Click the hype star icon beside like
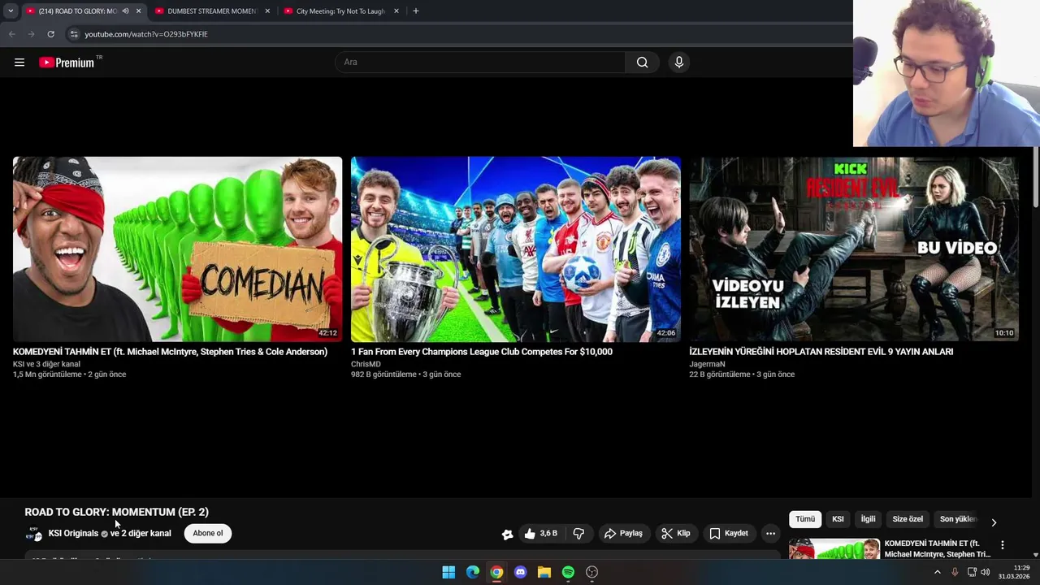Viewport: 1040px width, 585px height. click(507, 534)
